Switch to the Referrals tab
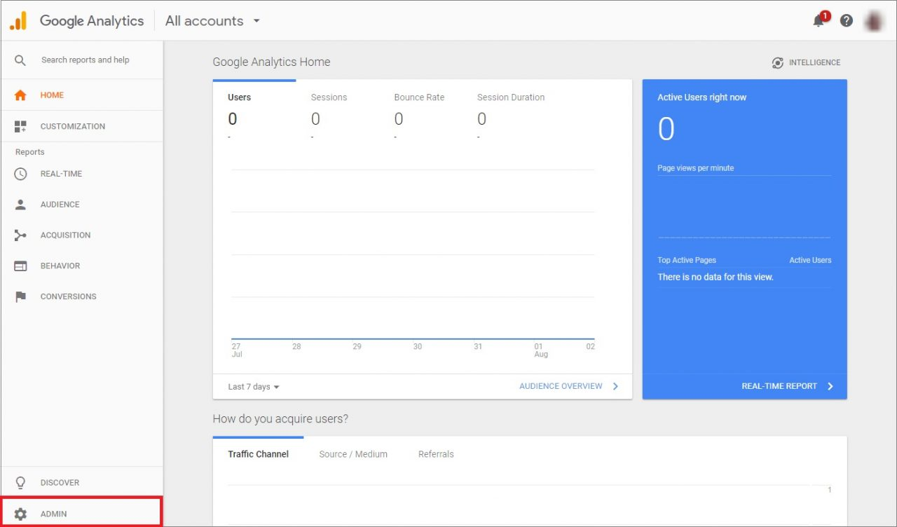 436,454
